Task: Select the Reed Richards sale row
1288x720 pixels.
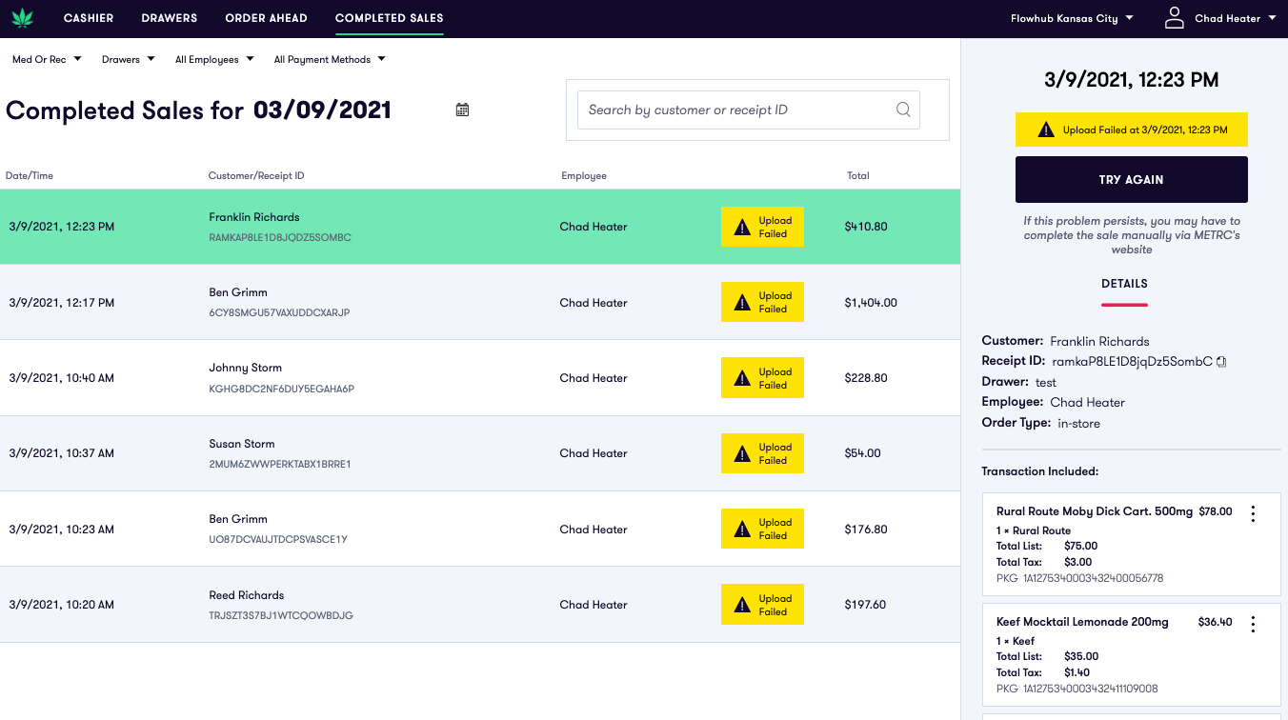Action: point(480,605)
